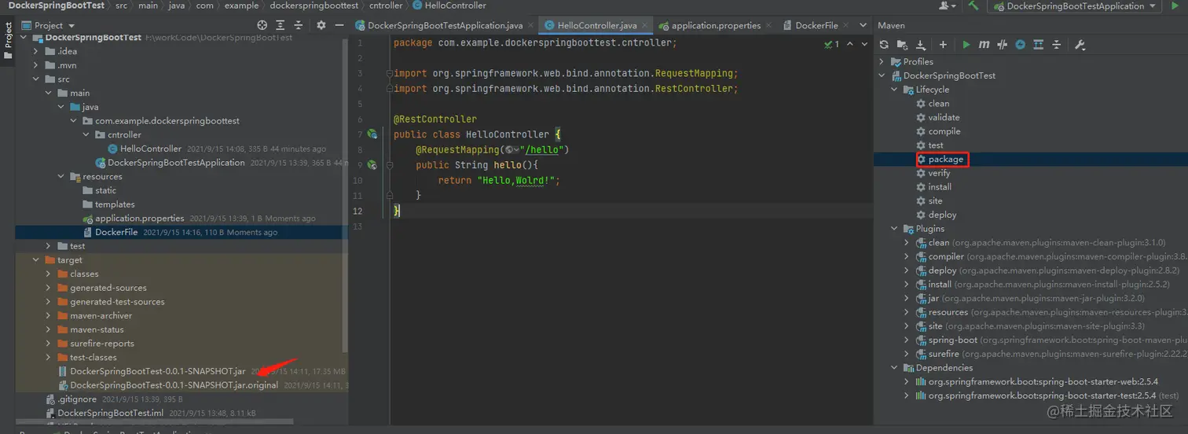The height and width of the screenshot is (434, 1188).
Task: Click gutter bean icon on line 7
Action: 372,134
